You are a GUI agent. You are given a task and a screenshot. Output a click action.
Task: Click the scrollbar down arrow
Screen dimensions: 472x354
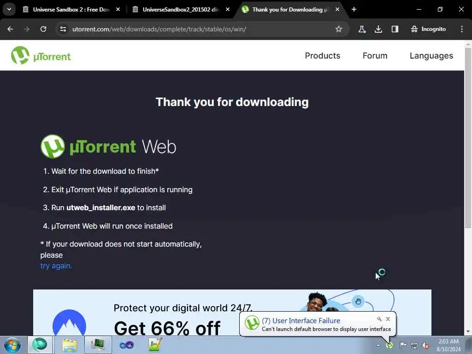tap(468, 332)
